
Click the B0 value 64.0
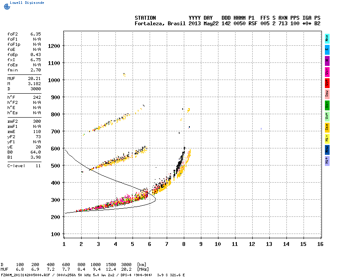pos(35,152)
